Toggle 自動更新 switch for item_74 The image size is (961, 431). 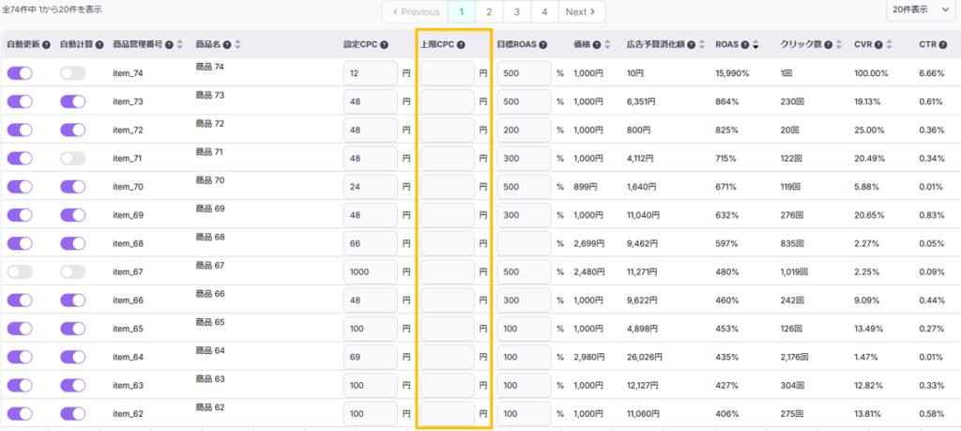[x=20, y=73]
